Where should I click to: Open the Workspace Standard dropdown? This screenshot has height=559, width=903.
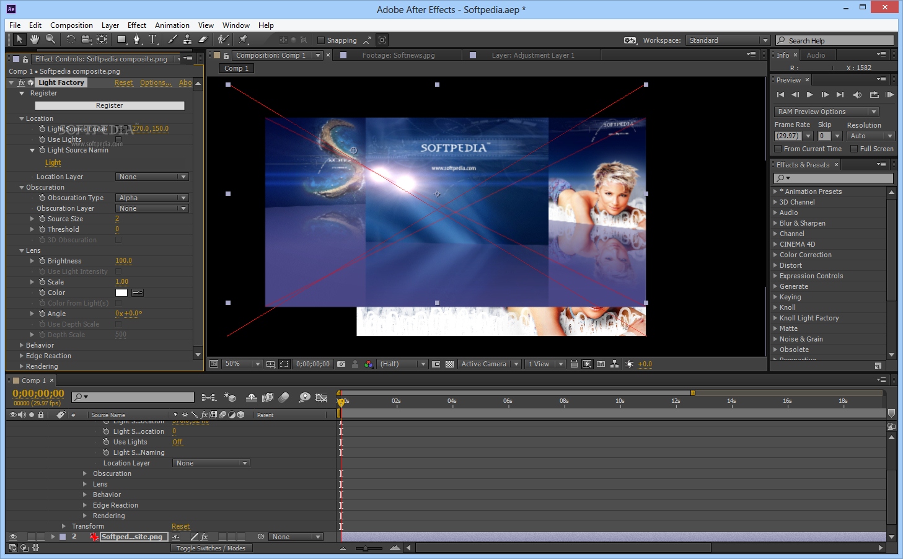click(728, 40)
